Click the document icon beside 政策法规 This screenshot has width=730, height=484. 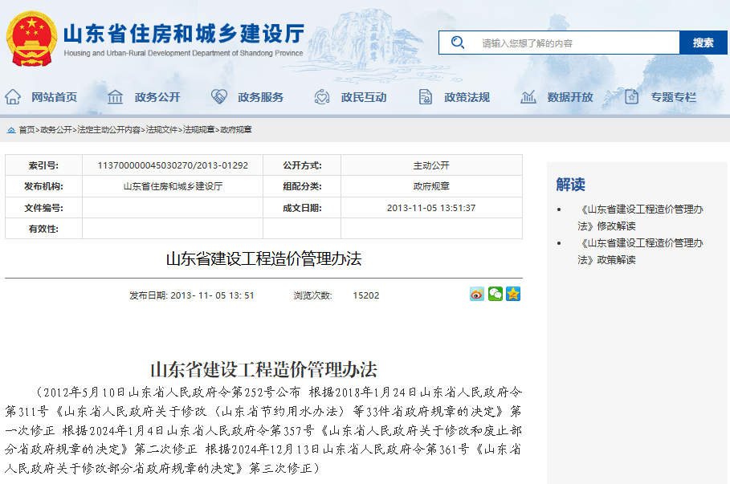coord(426,95)
